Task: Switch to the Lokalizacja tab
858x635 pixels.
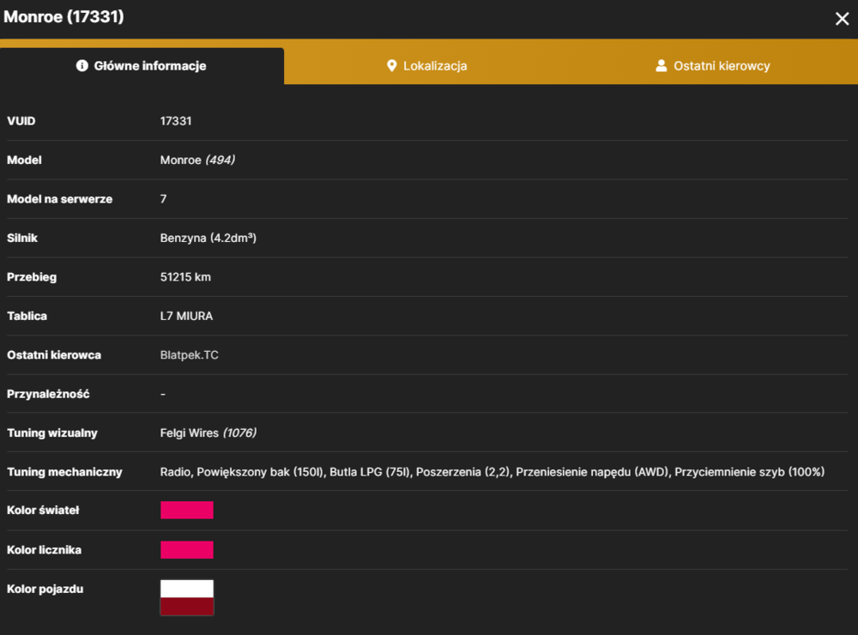Action: click(427, 66)
